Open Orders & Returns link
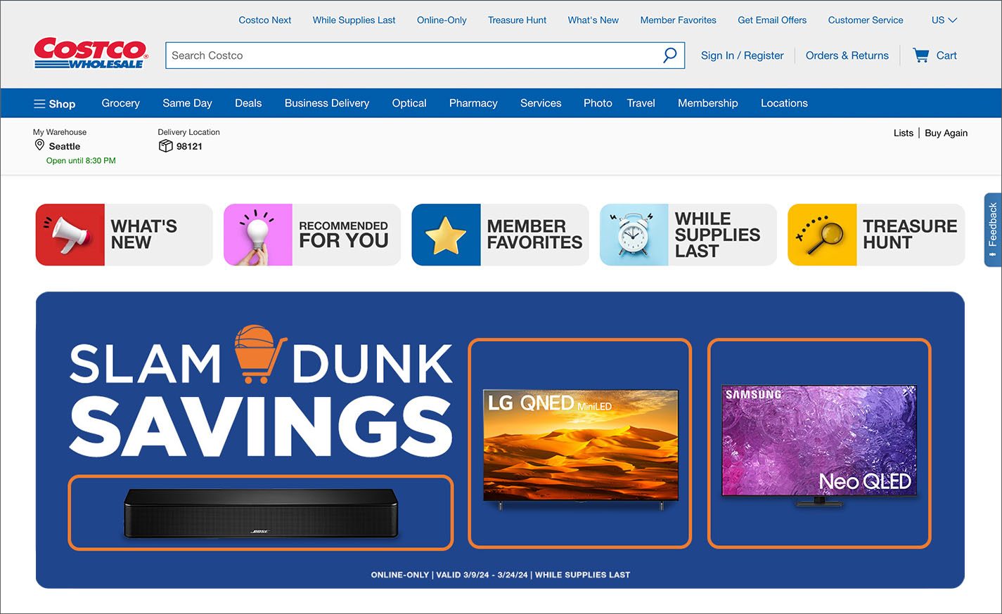The width and height of the screenshot is (1002, 614). [847, 55]
